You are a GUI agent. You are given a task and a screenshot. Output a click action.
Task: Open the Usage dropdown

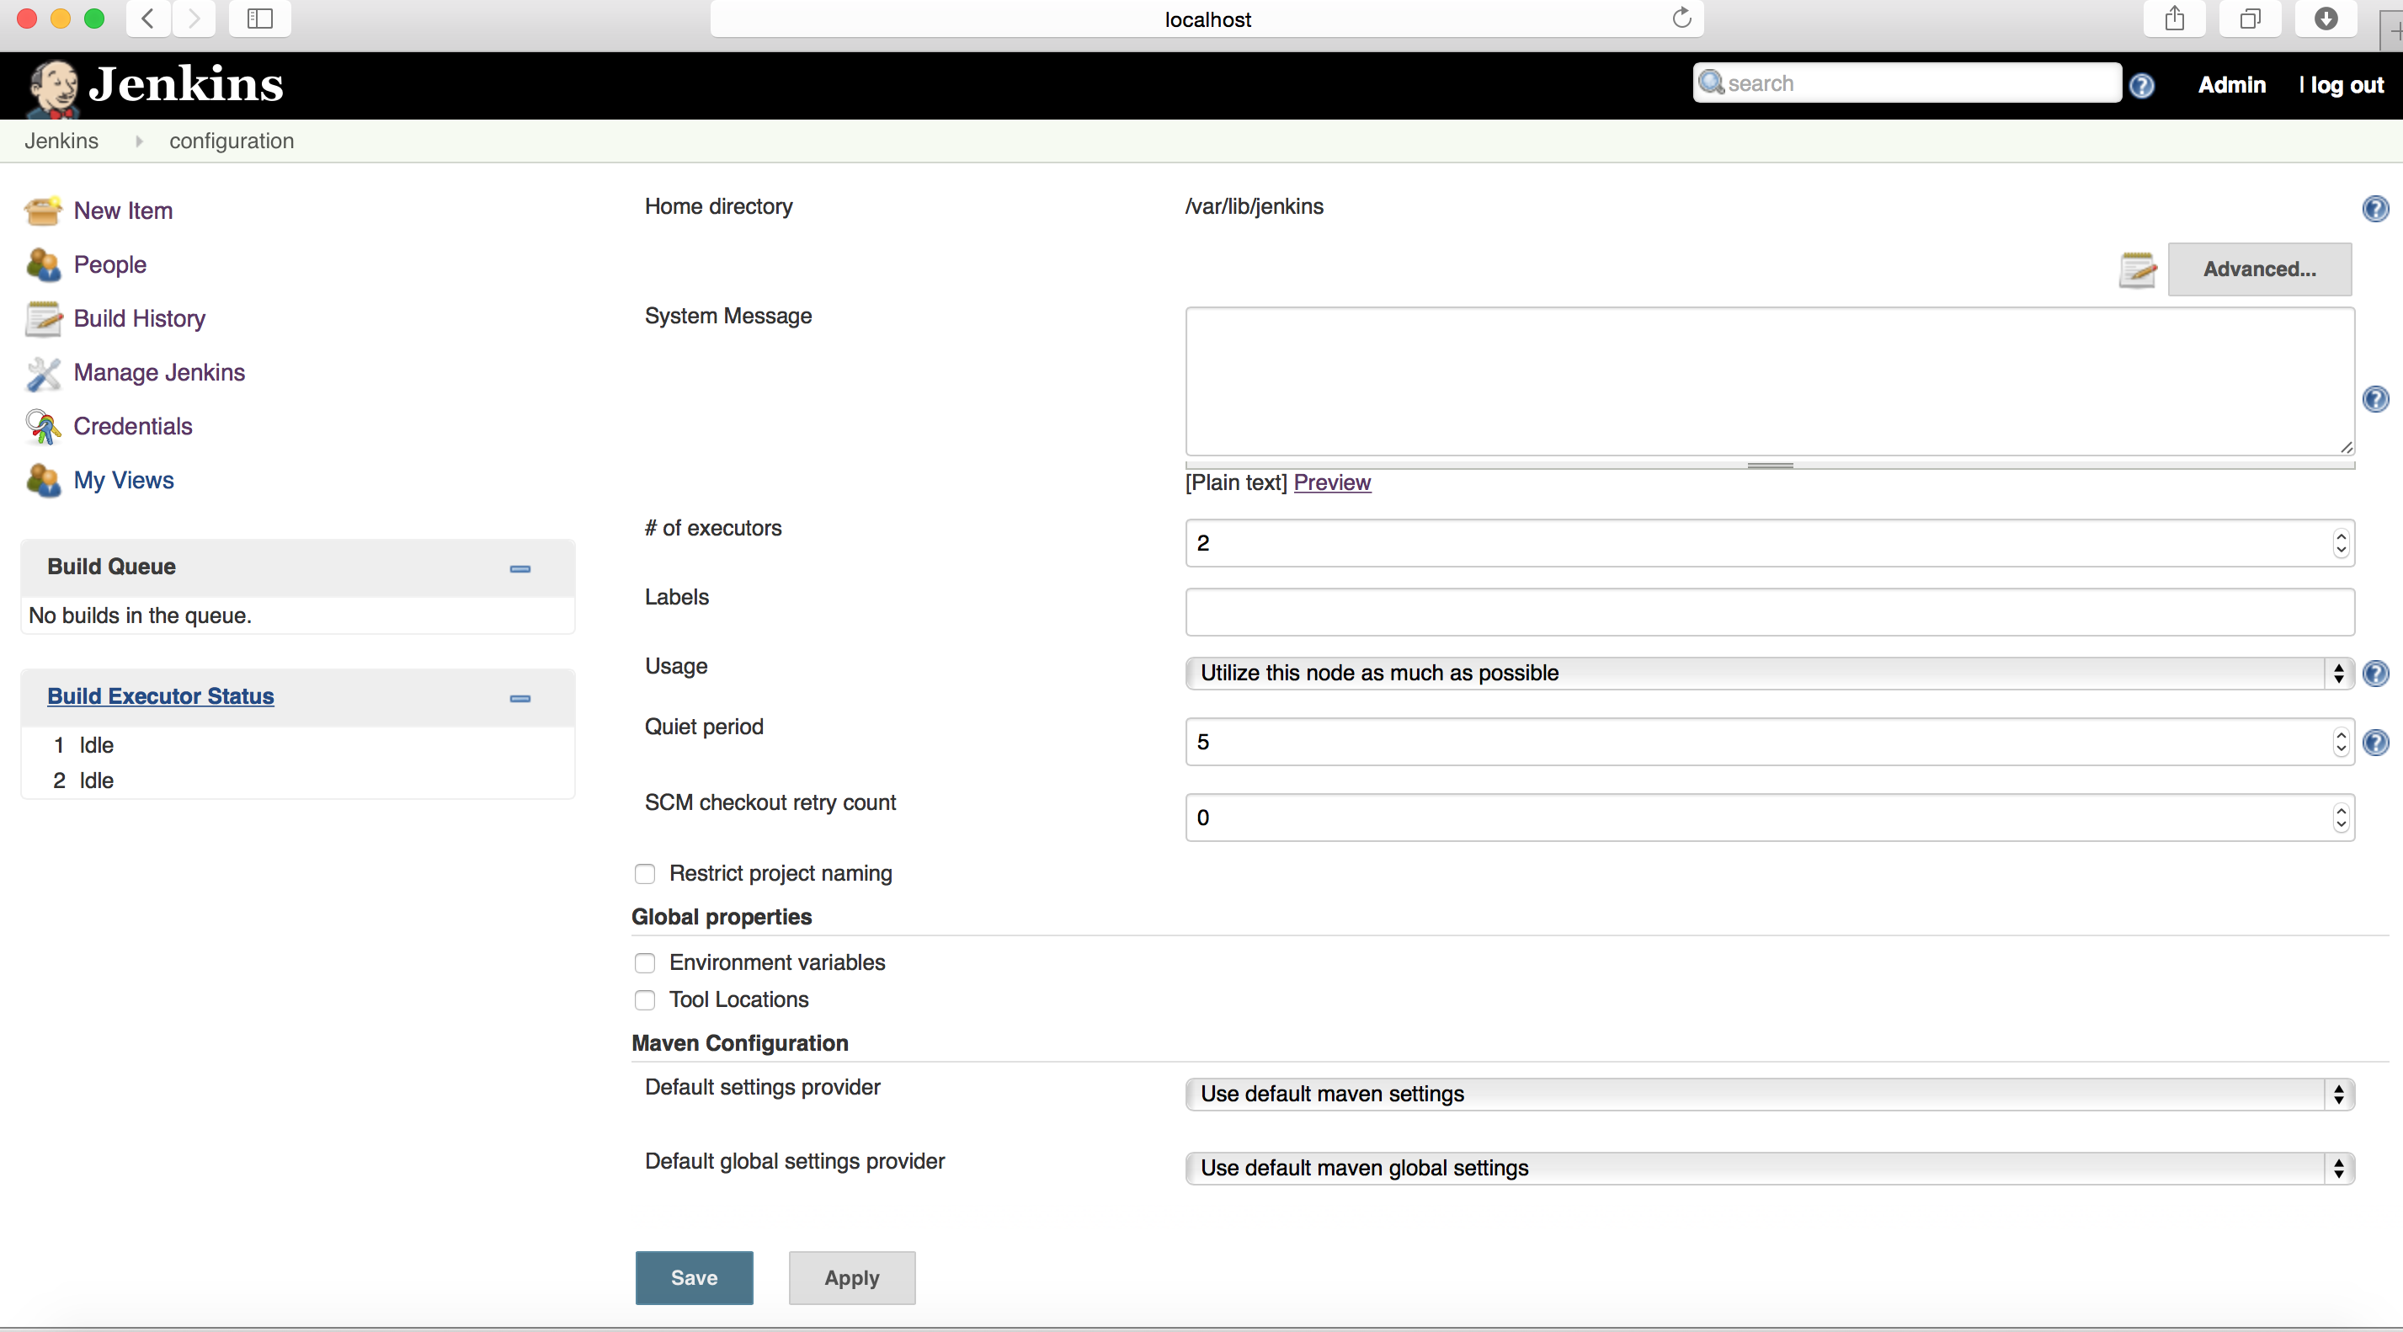(x=1770, y=674)
